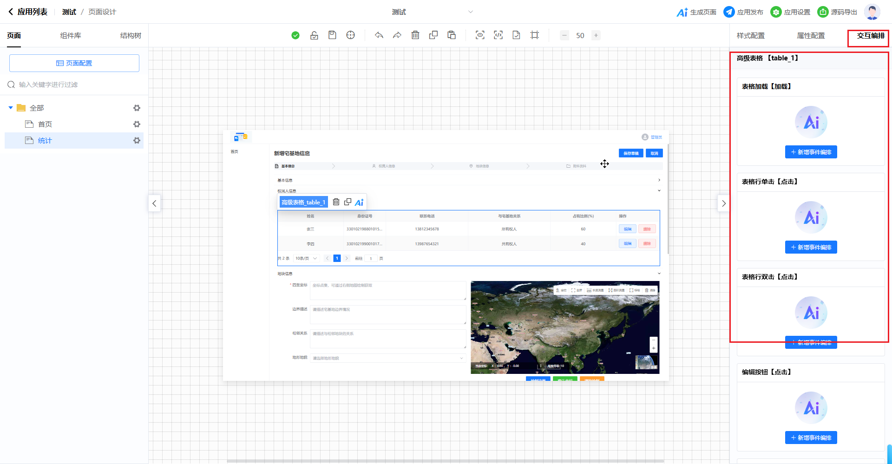Collapse the right panel arrow
This screenshot has height=464, width=892.
[x=723, y=203]
